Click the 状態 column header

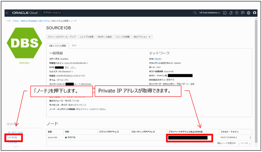click(67, 132)
